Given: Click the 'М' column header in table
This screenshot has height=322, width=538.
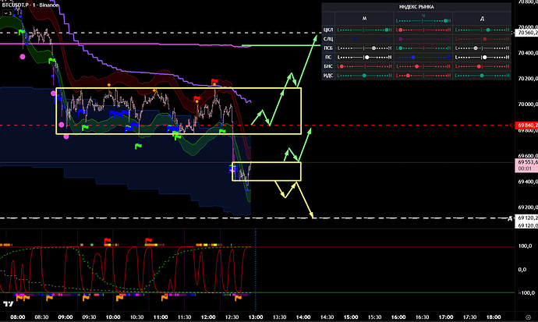Looking at the screenshot, I should tap(363, 17).
